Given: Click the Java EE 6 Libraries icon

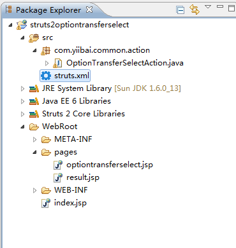Looking at the screenshot, I should tap(34, 101).
